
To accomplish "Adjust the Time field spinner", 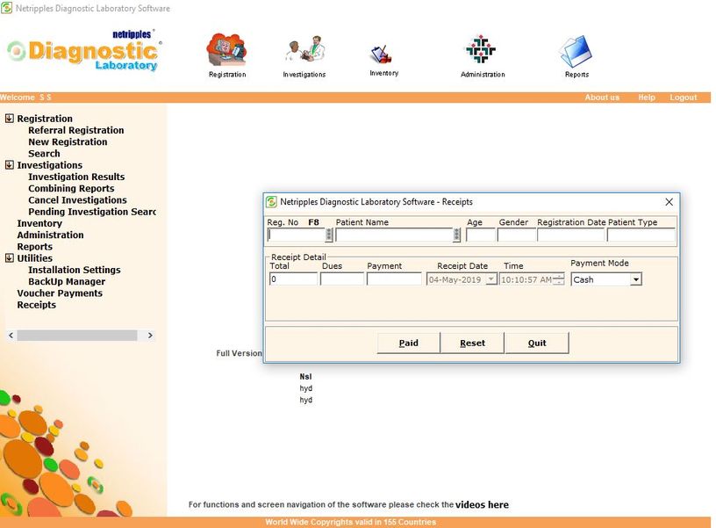I will [x=559, y=279].
